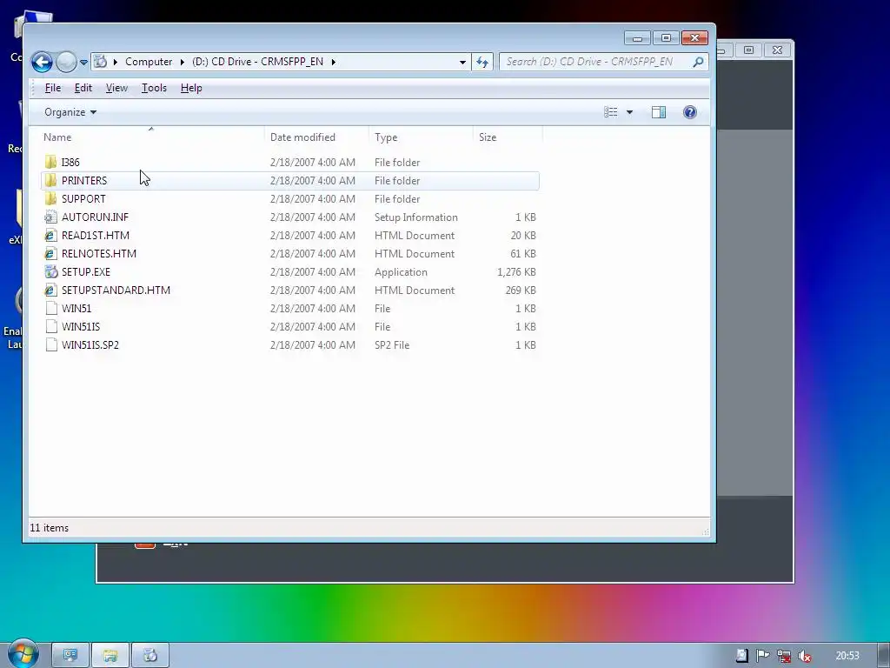The height and width of the screenshot is (668, 890).
Task: Click the I386 folder name
Action: coord(70,163)
